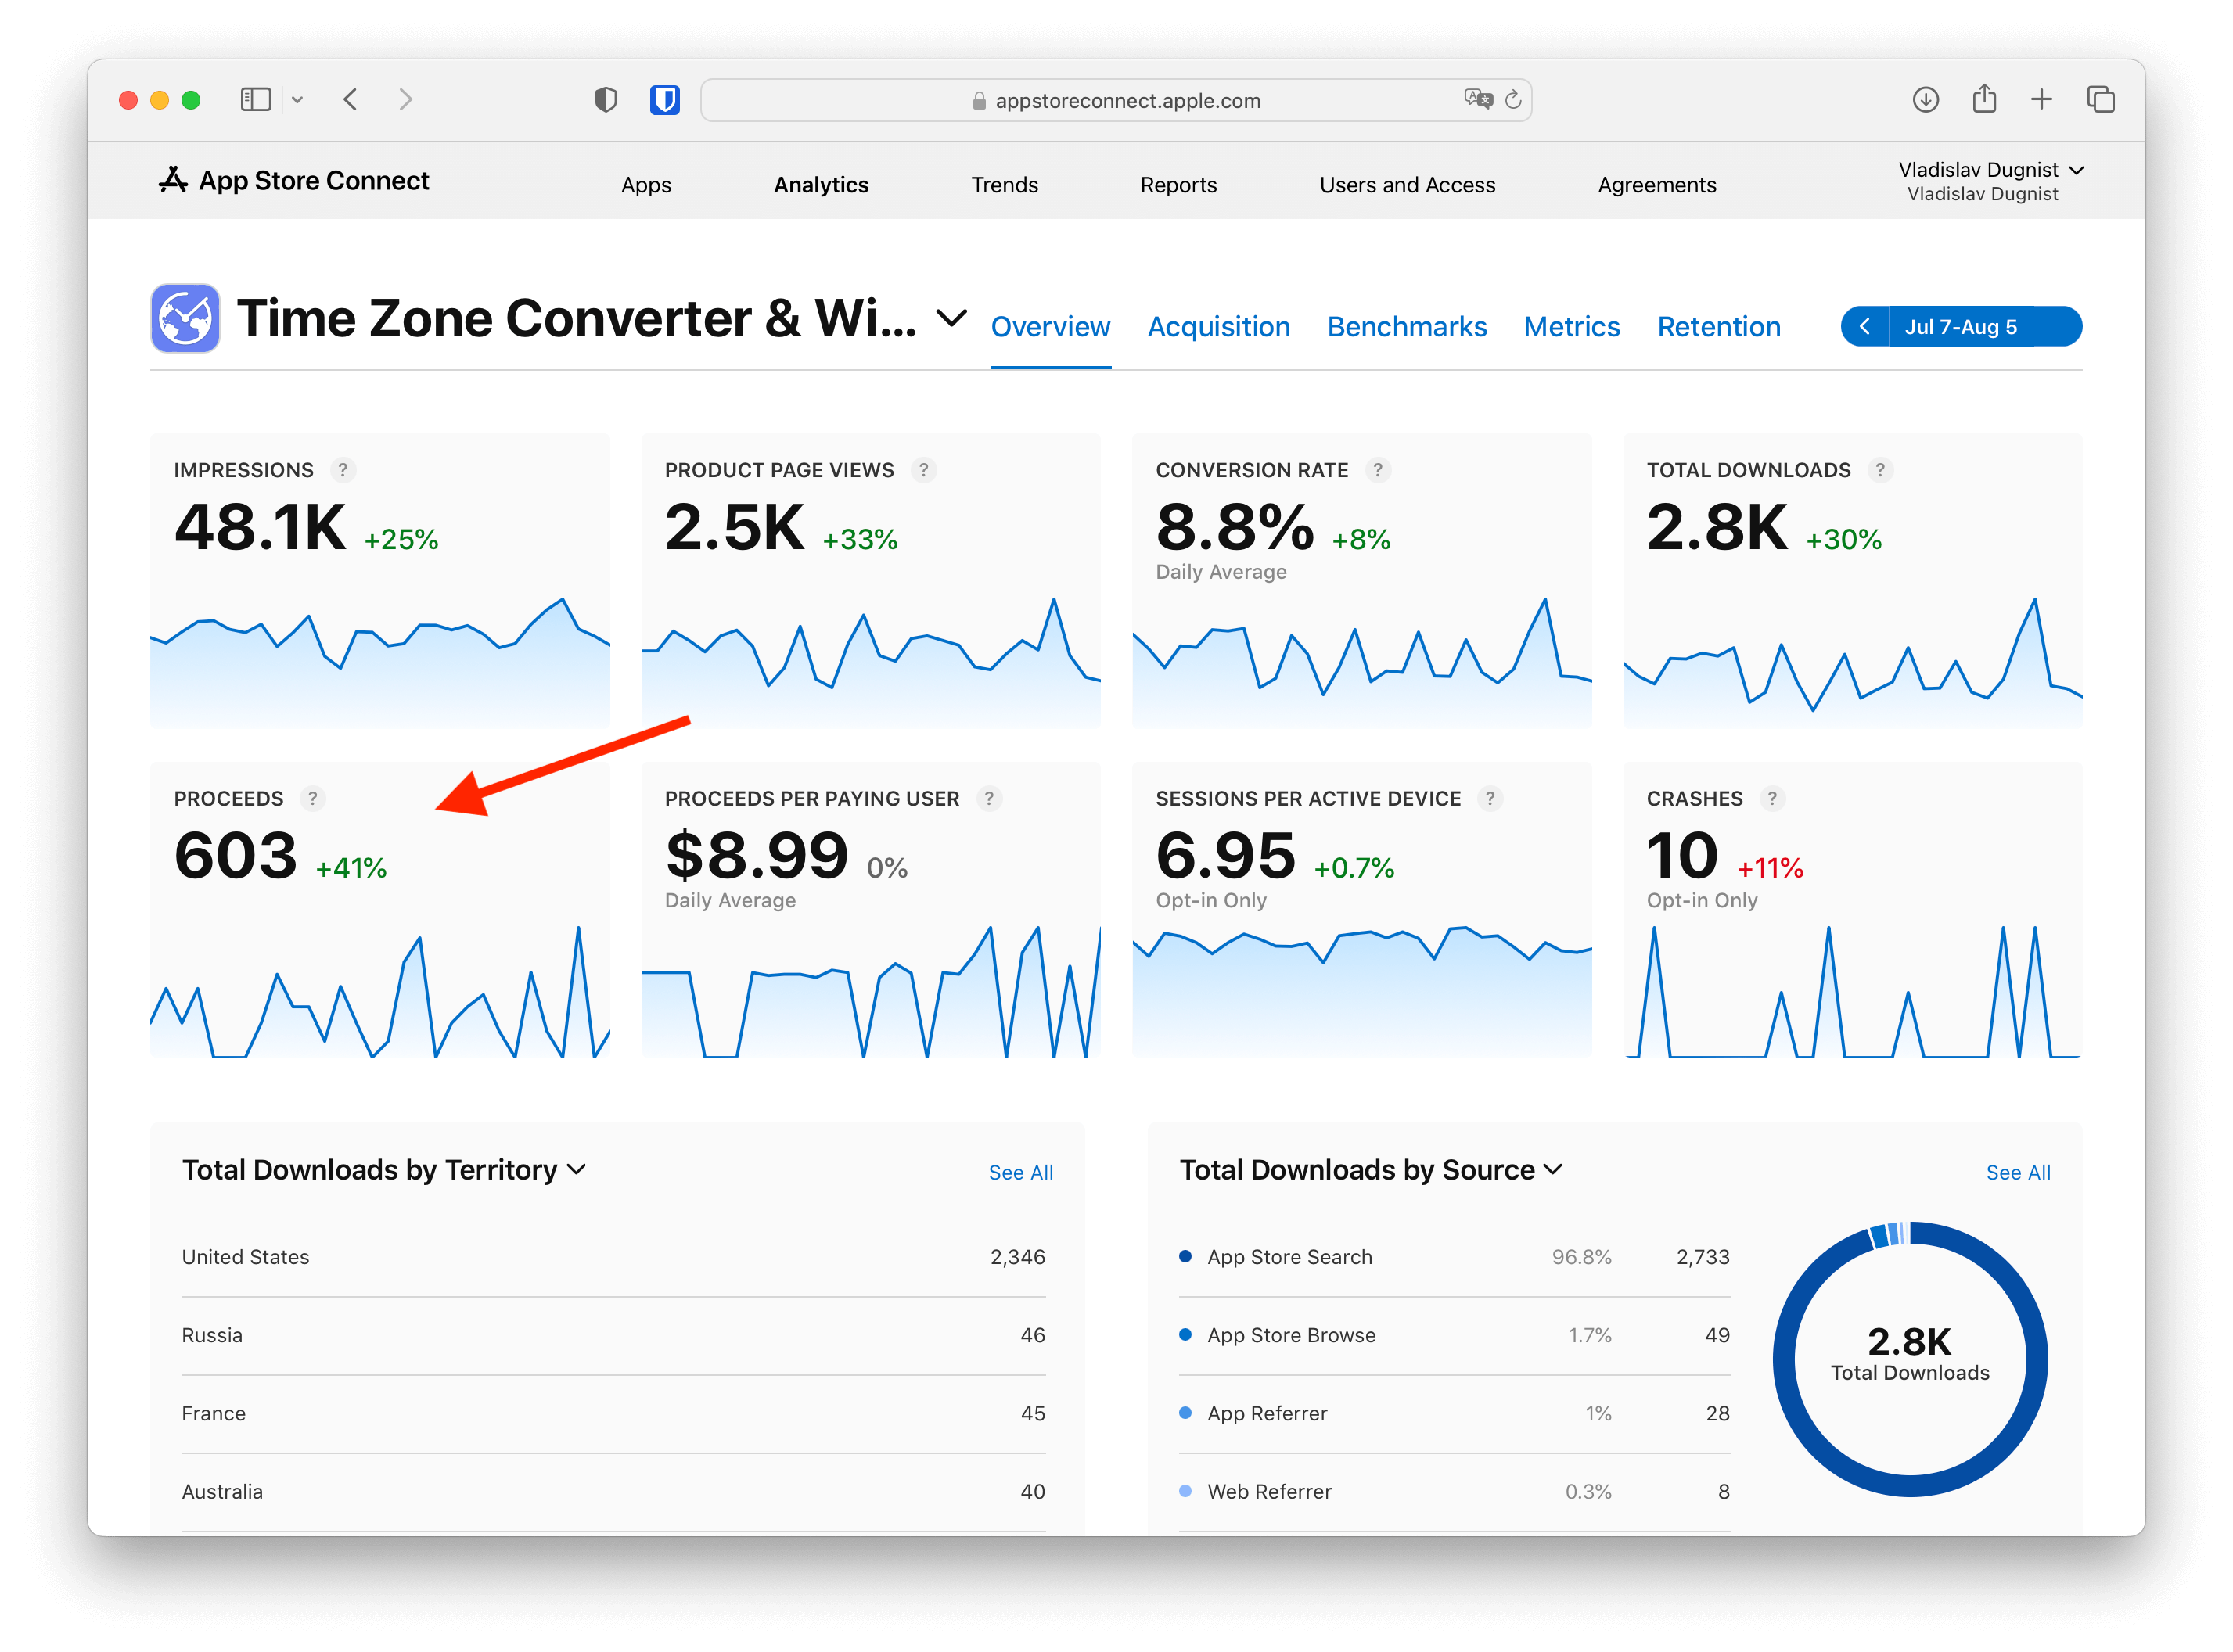Switch to the Acquisition tab
Image resolution: width=2233 pixels, height=1652 pixels.
point(1218,327)
